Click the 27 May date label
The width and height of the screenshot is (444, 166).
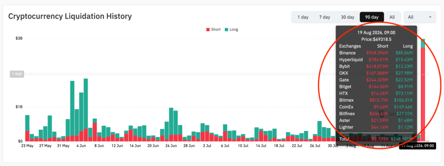pyautogui.click(x=45, y=146)
